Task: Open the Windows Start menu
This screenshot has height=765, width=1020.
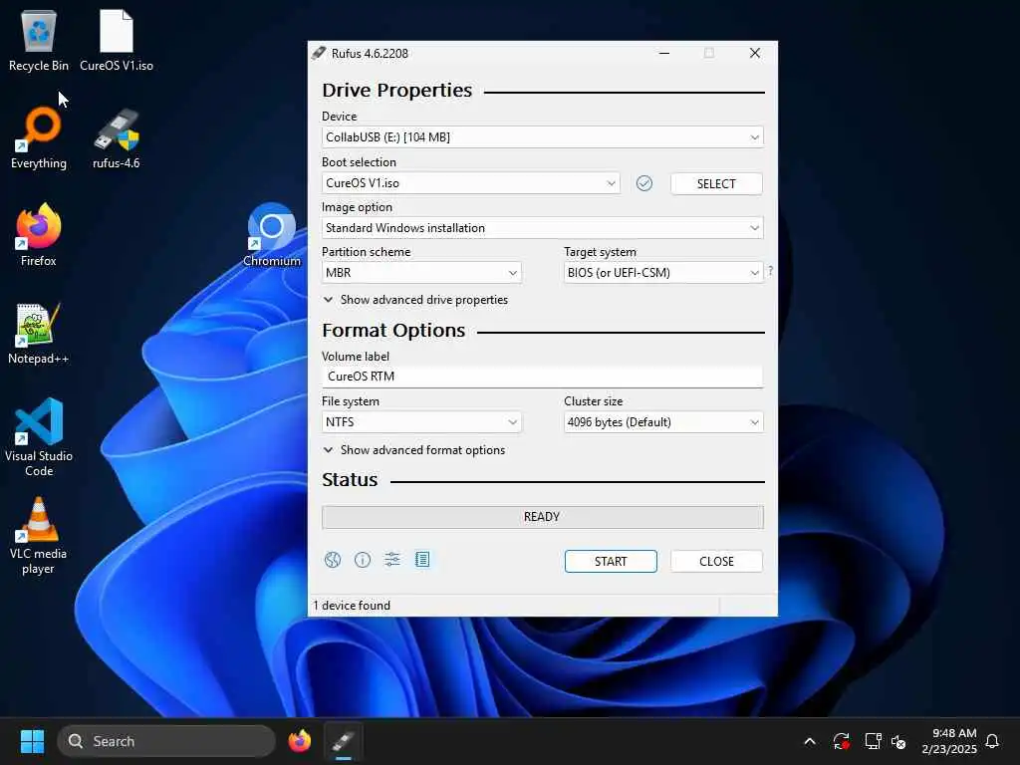Action: [32, 741]
